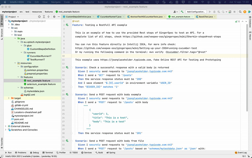
Task: Click the Debug bug icon in toolbar
Action: point(214,12)
